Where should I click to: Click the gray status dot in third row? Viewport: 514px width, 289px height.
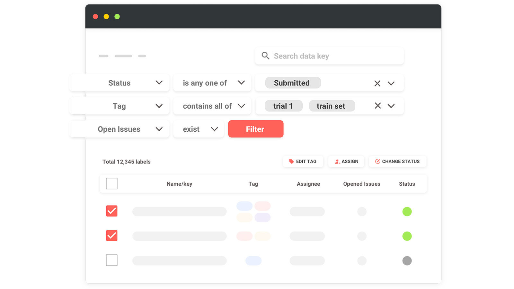[x=407, y=261]
